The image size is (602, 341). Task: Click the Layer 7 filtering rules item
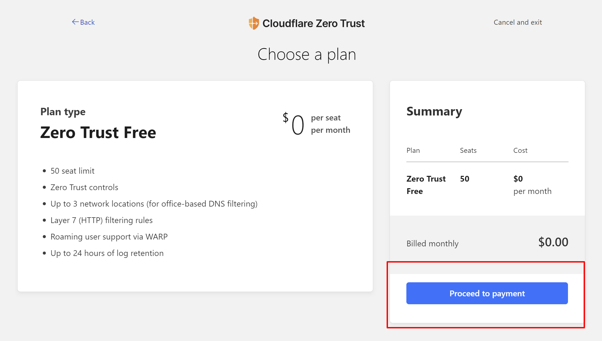tap(102, 220)
